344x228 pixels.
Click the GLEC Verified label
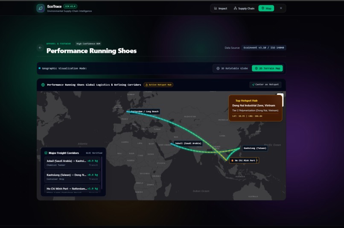pos(94,153)
